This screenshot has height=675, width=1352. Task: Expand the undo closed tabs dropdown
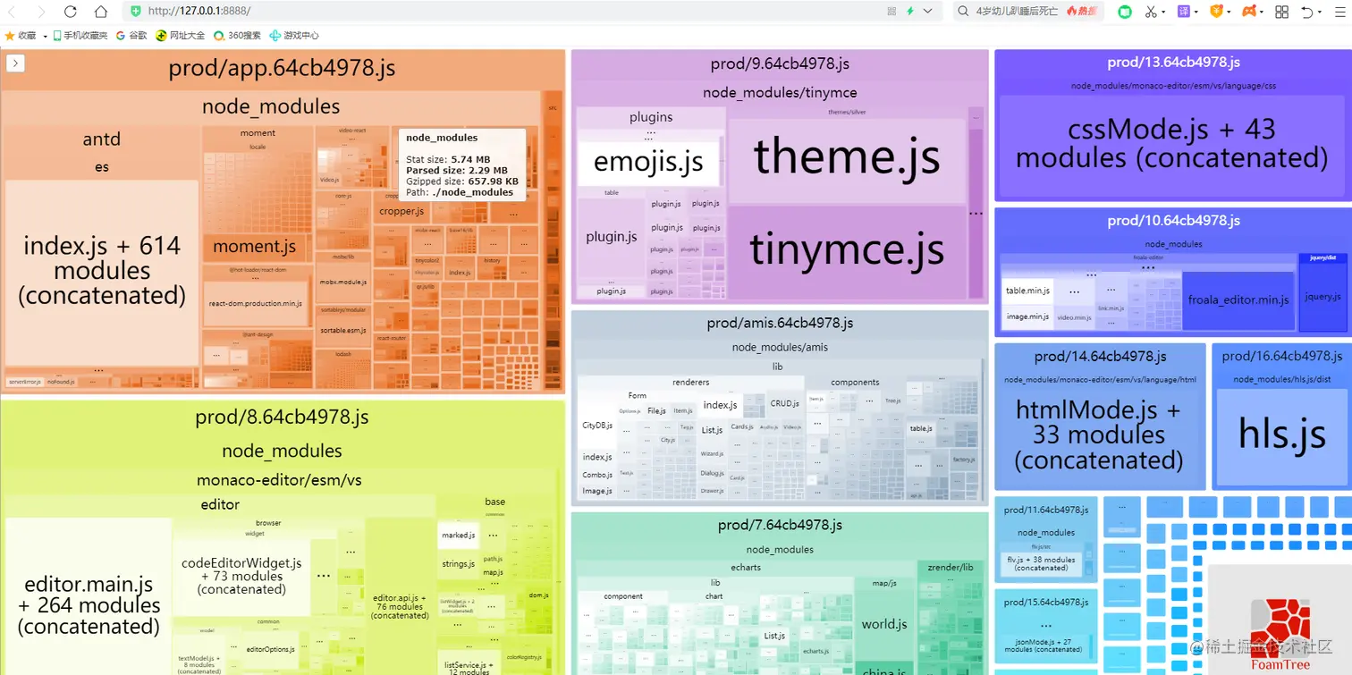[x=1319, y=13]
